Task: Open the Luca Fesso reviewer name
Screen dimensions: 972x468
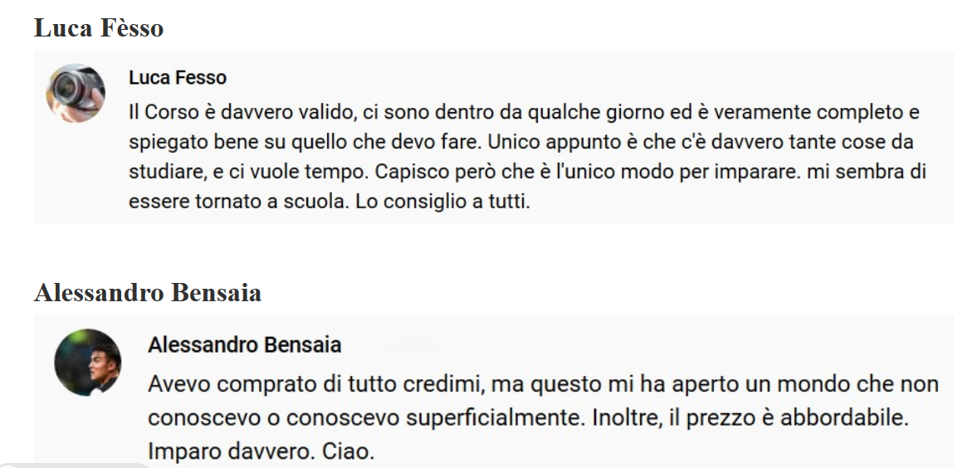Action: (x=178, y=78)
